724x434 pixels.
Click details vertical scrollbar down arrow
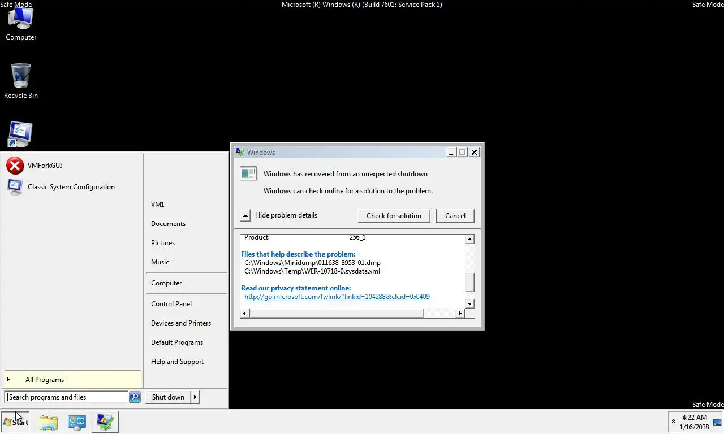tap(469, 304)
